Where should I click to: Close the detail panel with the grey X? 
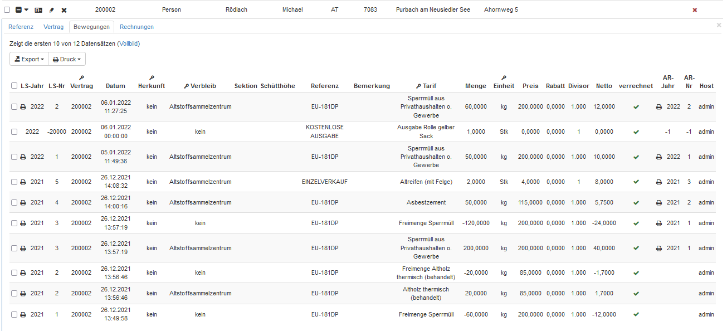point(719,25)
